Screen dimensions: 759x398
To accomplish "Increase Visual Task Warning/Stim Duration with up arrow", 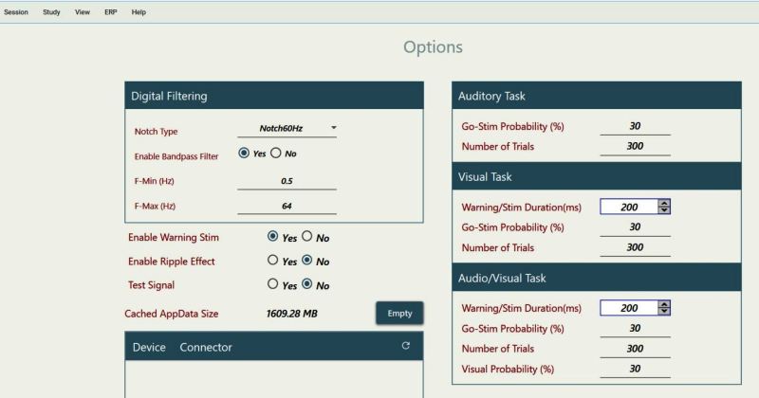I will [x=664, y=203].
